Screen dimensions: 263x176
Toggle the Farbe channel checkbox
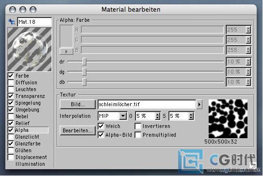[11, 76]
